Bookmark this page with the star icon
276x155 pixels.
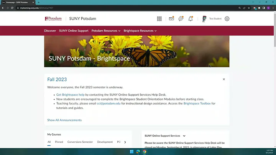point(249,8)
